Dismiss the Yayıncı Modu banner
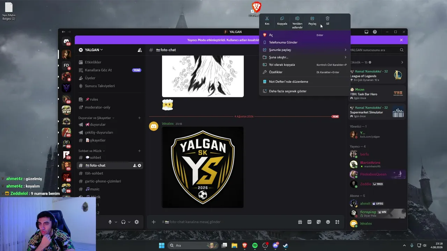The image size is (447, 251). 401,40
